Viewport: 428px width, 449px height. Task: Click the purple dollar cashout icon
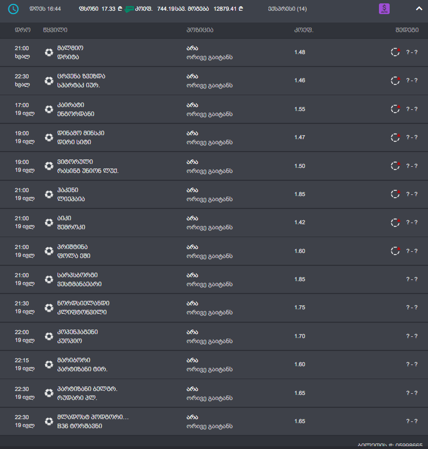click(x=384, y=9)
